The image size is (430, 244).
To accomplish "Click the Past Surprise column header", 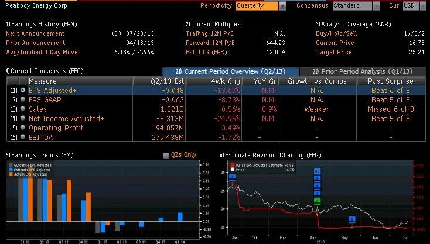I will click(x=391, y=81).
